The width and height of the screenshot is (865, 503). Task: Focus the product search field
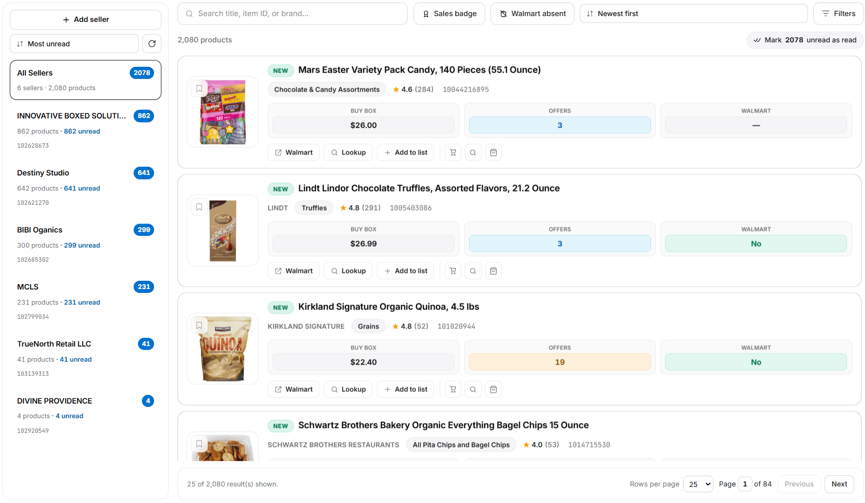pos(293,14)
